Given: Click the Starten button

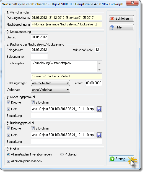Looking at the screenshot, I should pyautogui.click(x=121, y=159).
